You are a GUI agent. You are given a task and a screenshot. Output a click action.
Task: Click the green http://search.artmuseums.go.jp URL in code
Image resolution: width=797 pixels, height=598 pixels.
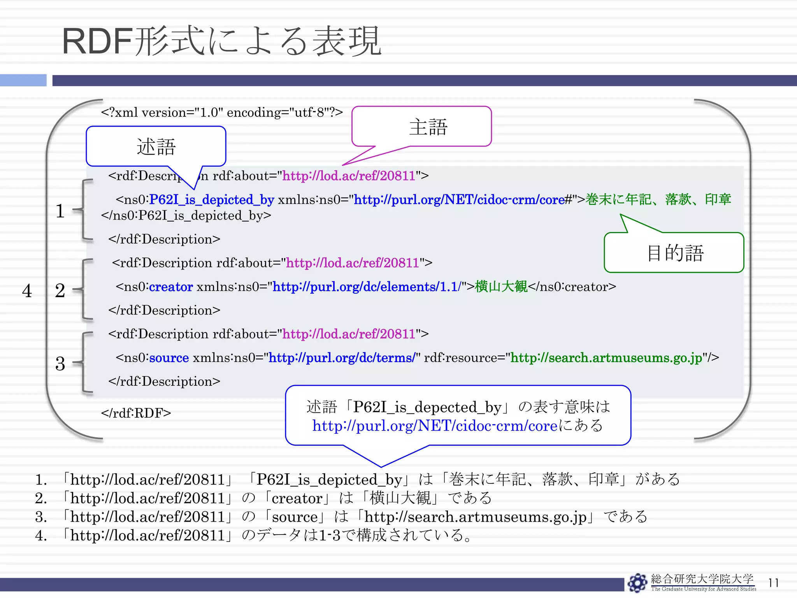coord(606,358)
